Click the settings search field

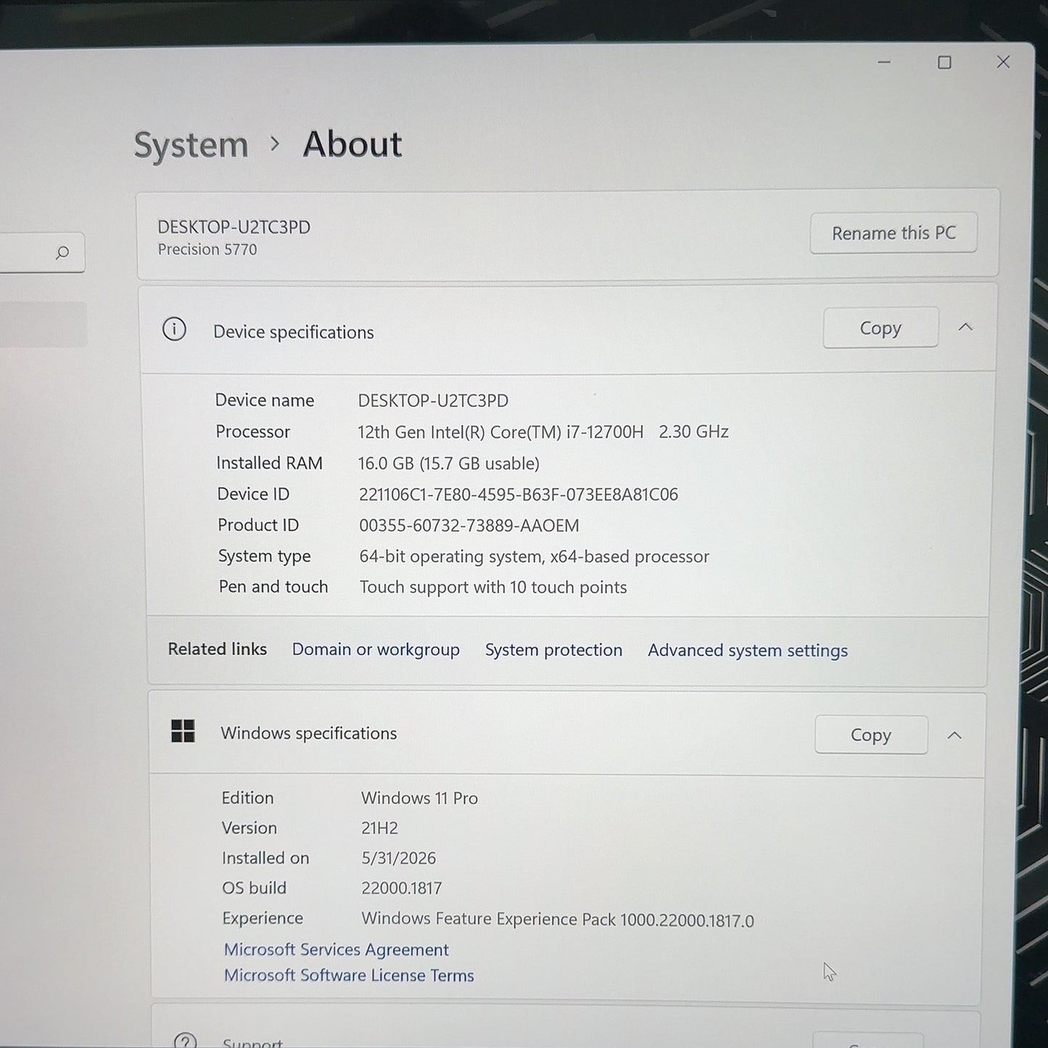click(42, 252)
